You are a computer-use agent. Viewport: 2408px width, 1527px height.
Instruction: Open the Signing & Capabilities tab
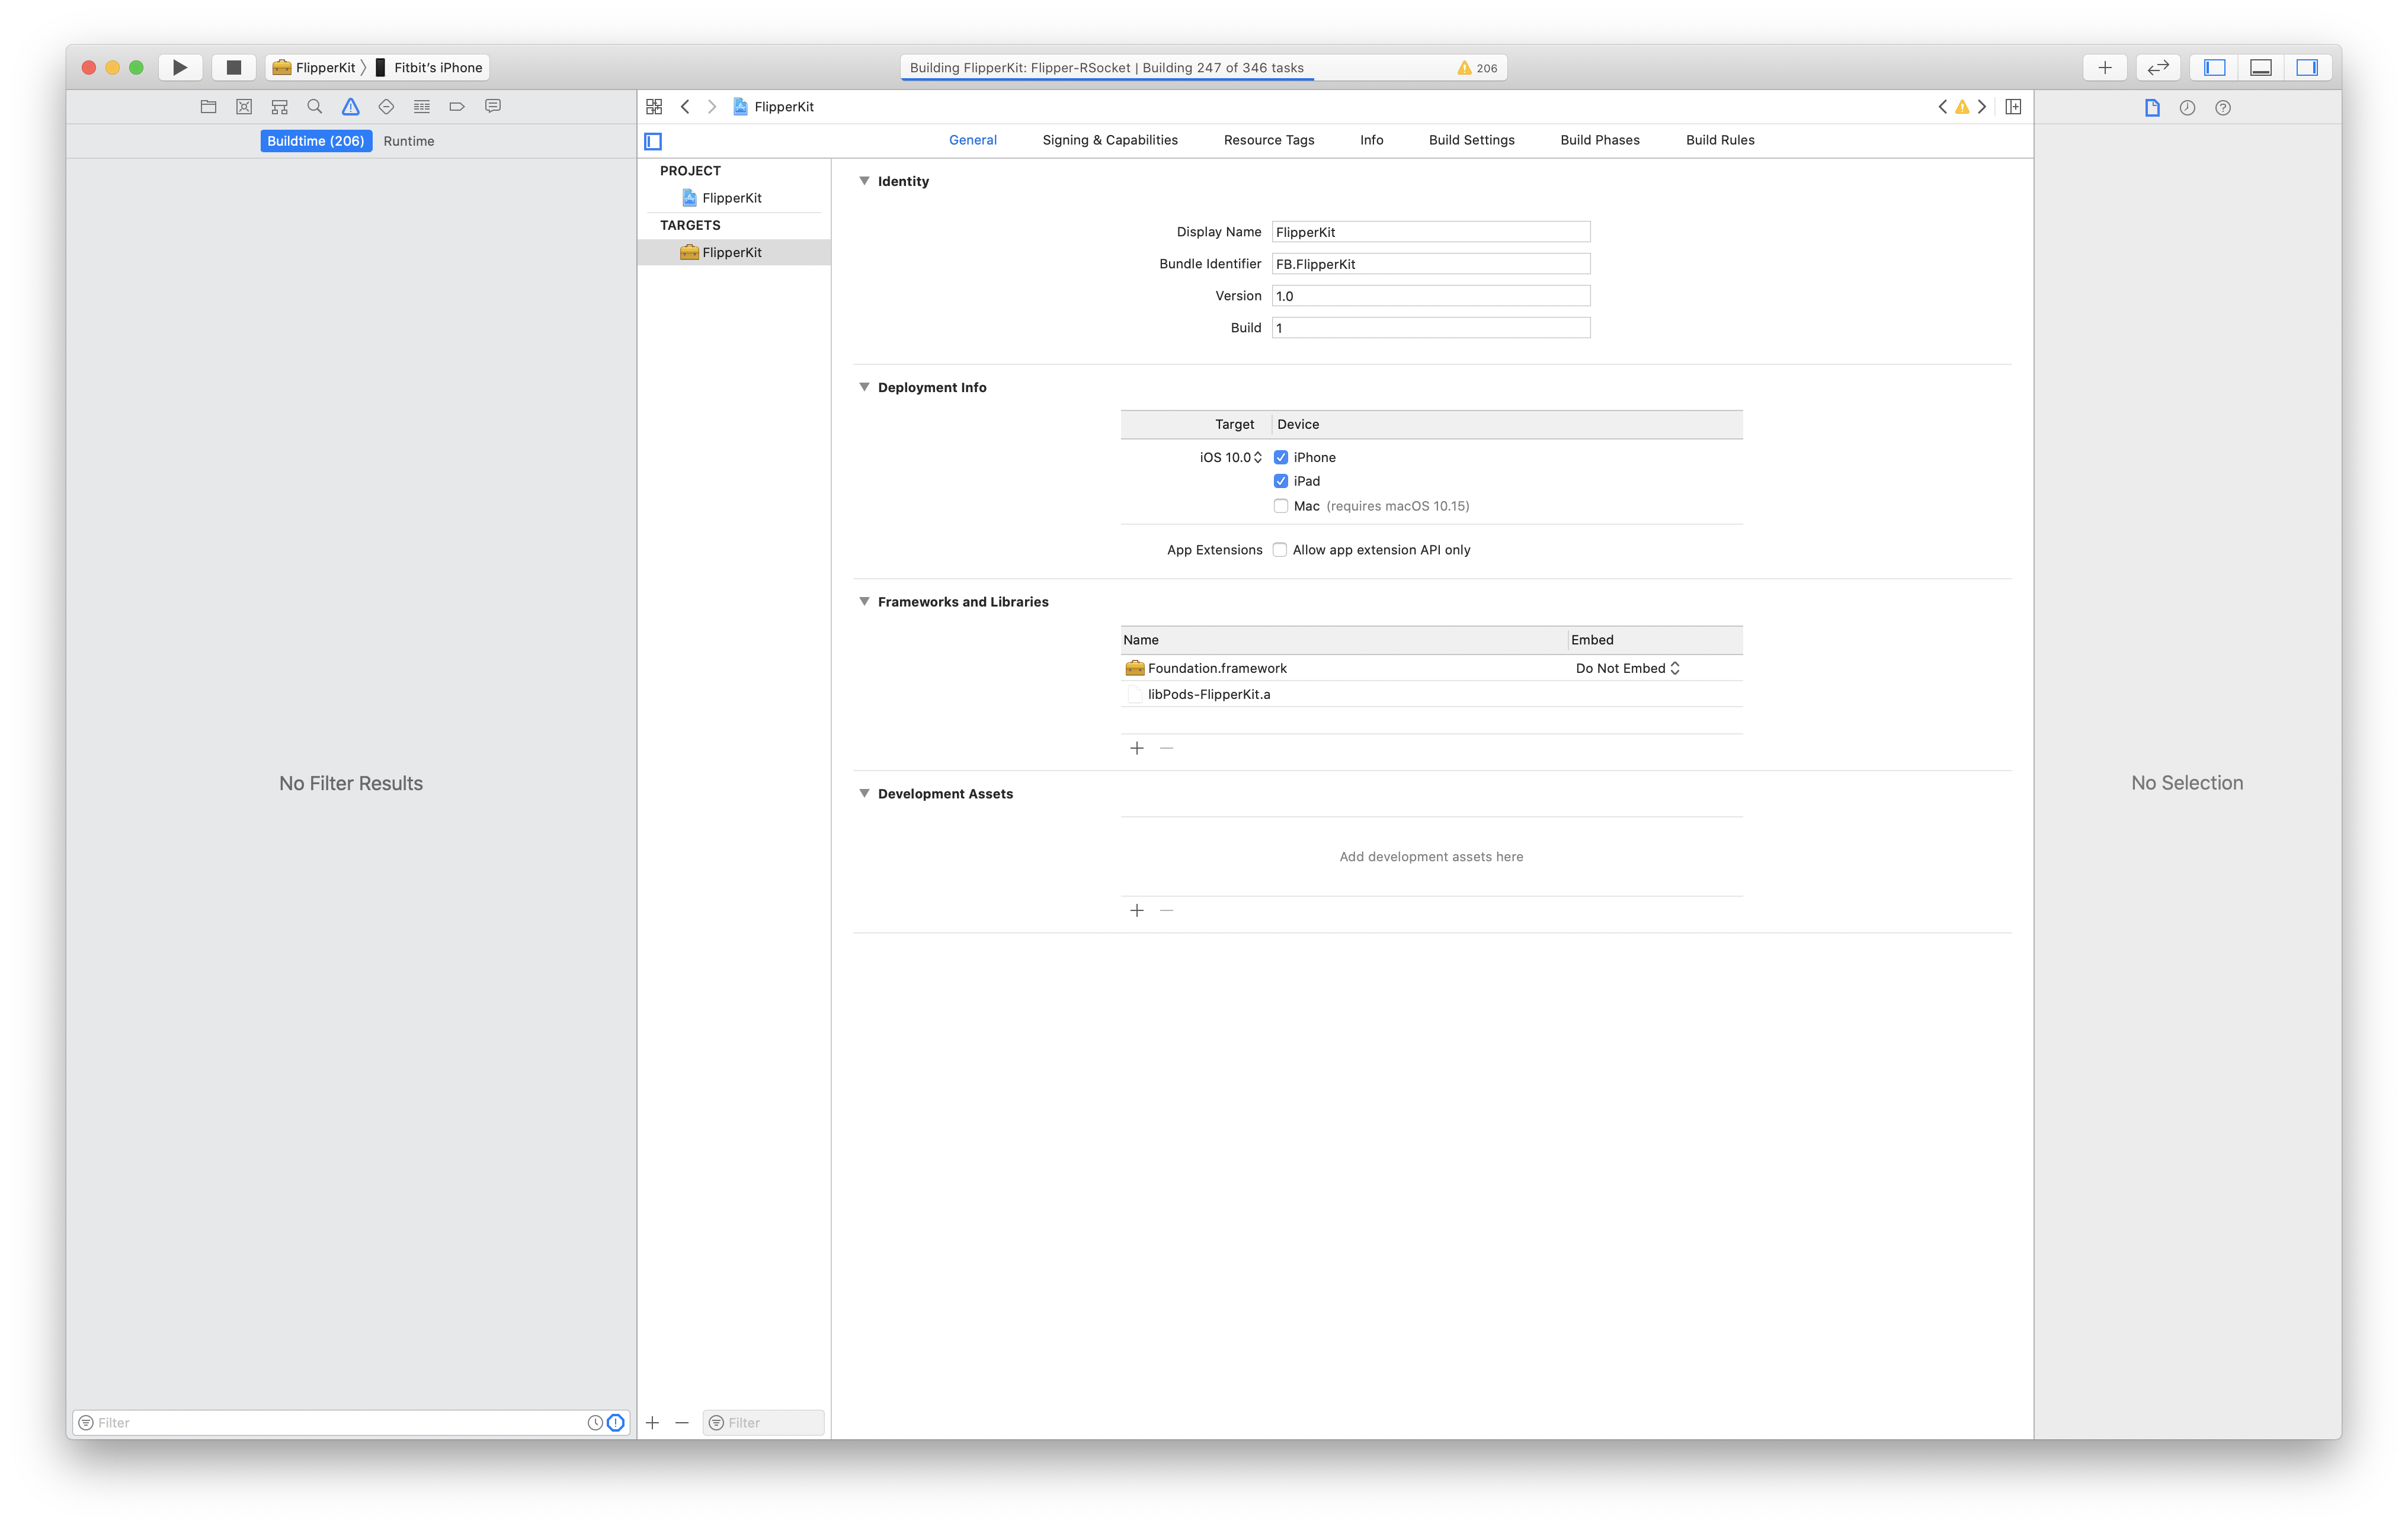pyautogui.click(x=1109, y=140)
